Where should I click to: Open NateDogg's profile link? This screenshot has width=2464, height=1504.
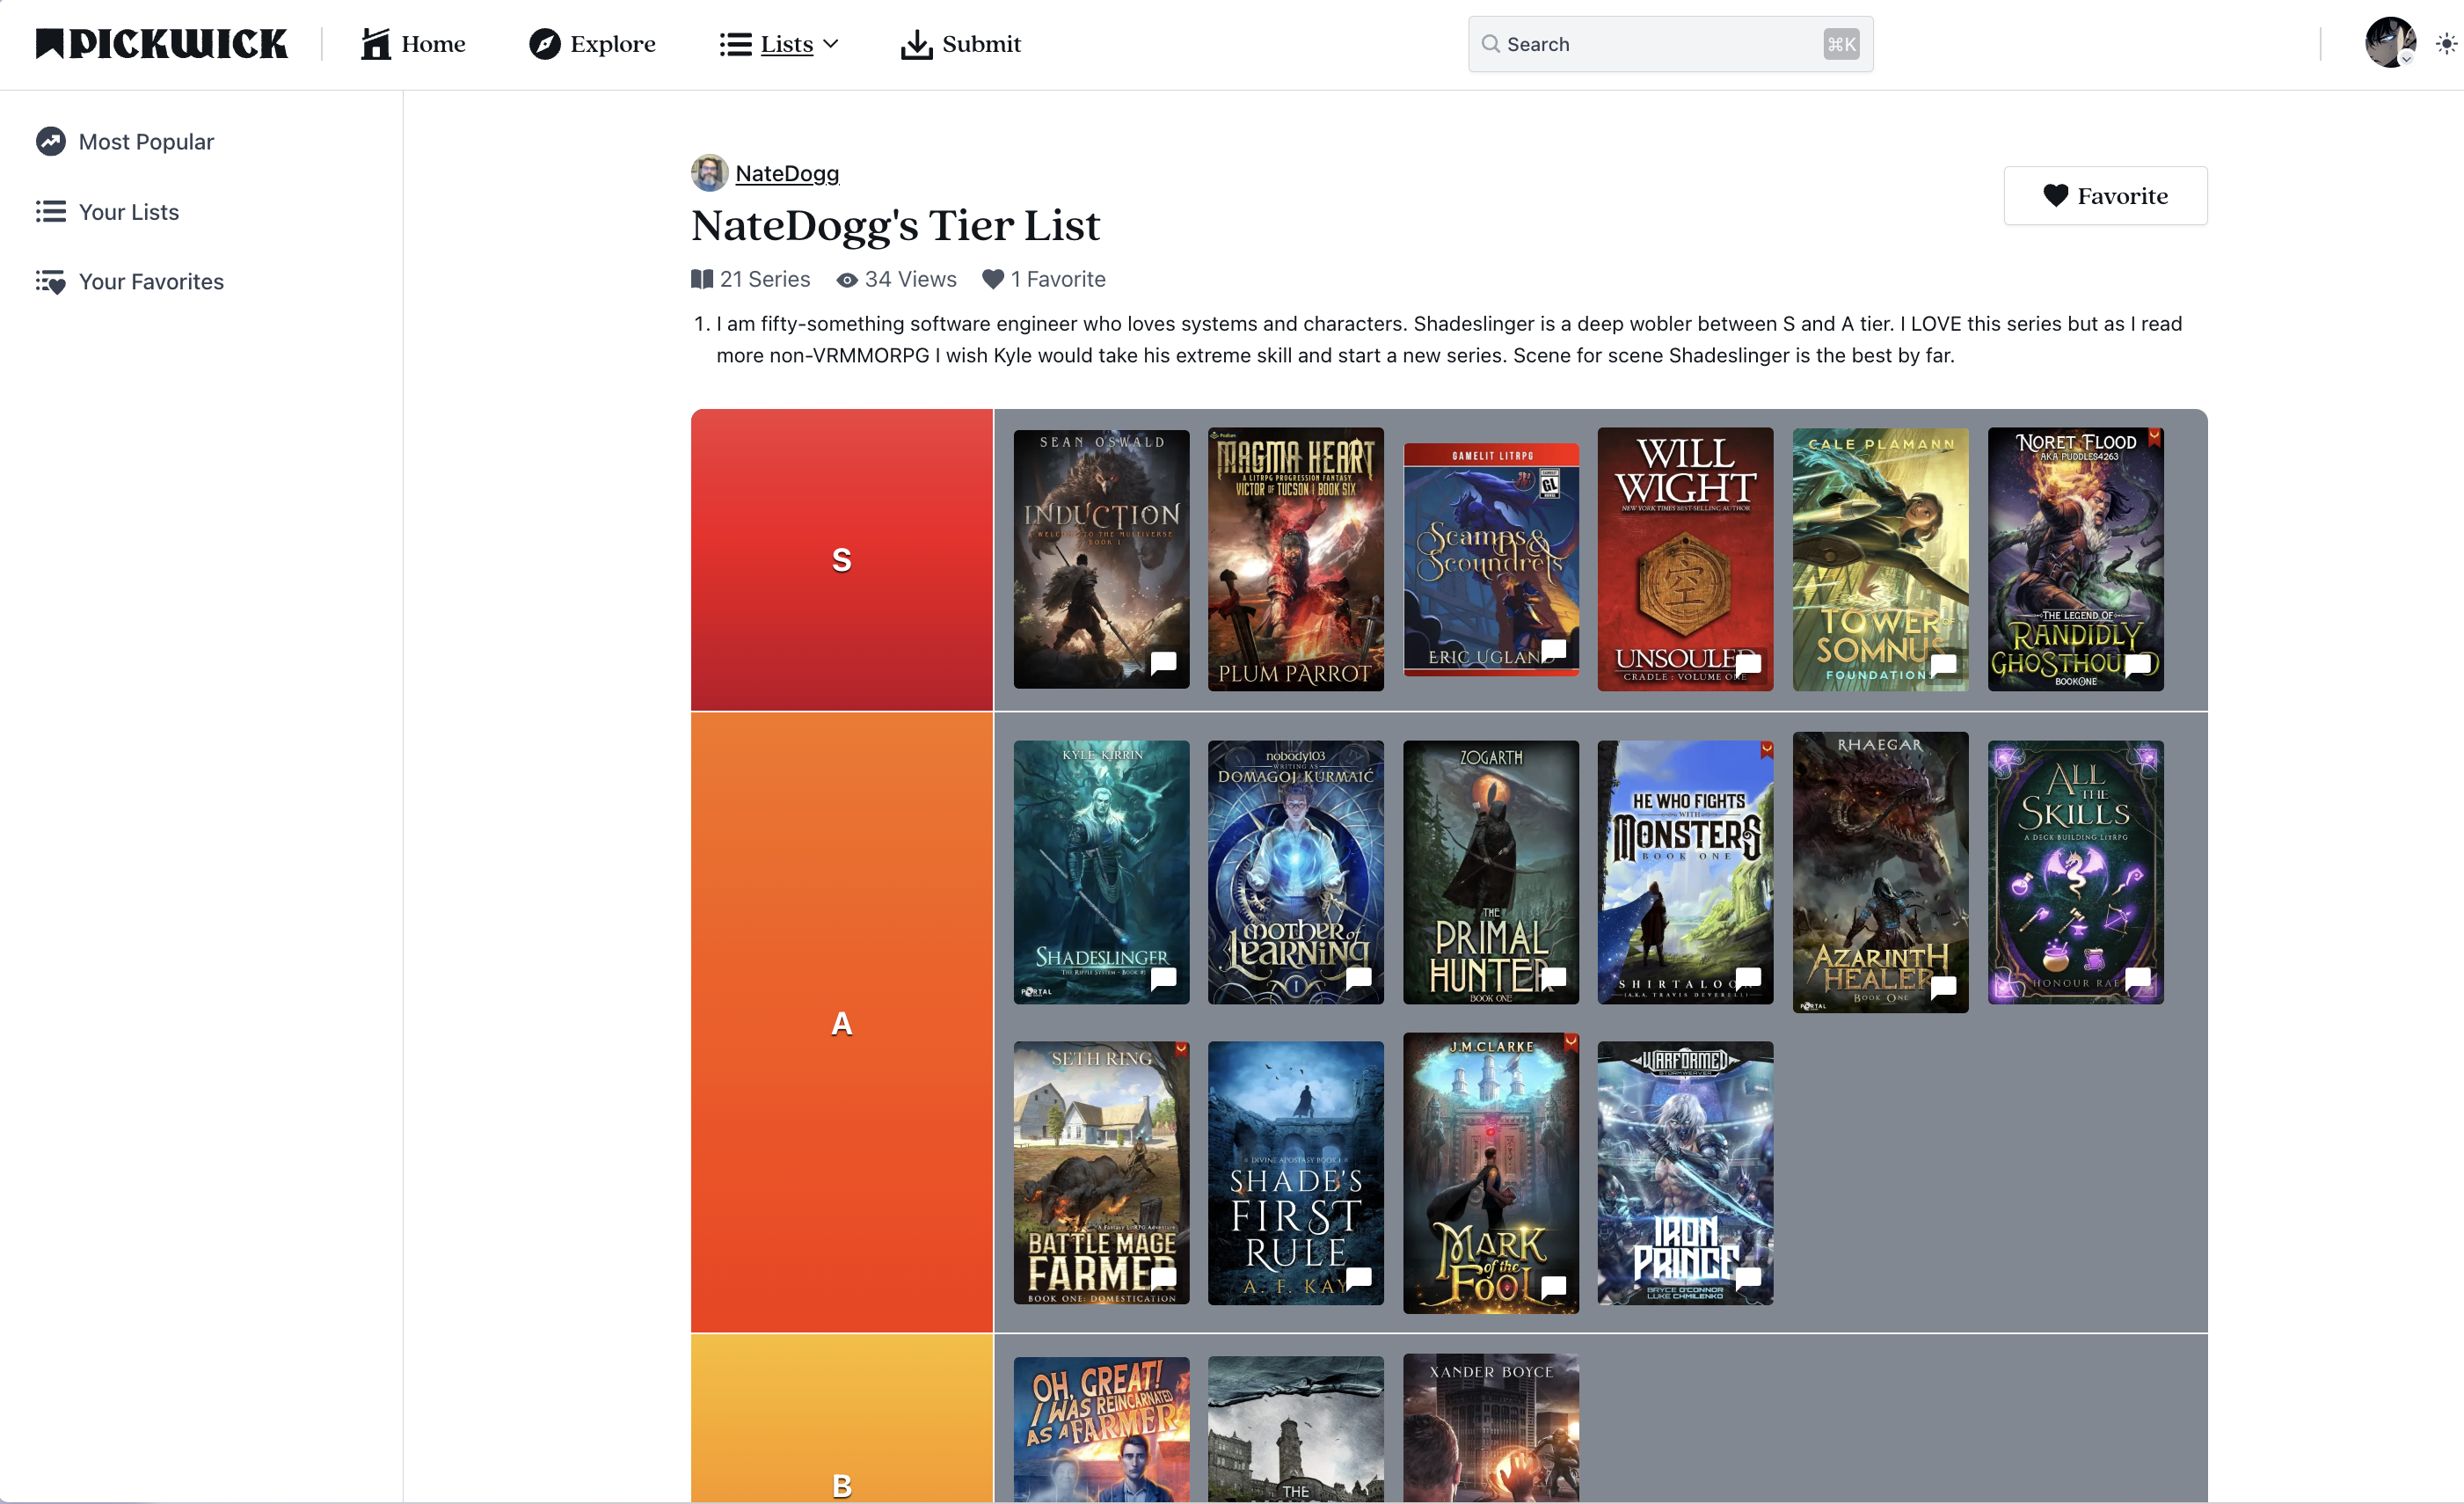click(787, 173)
